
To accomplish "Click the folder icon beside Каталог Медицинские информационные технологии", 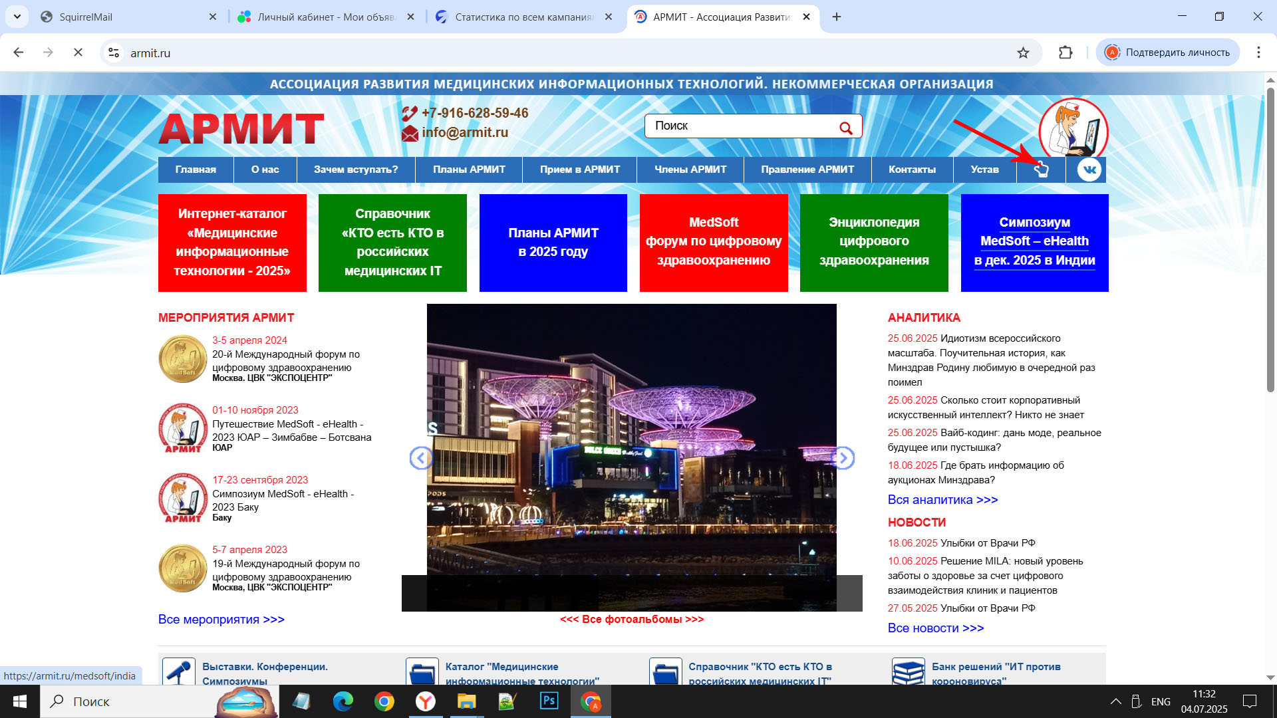I will tap(422, 671).
